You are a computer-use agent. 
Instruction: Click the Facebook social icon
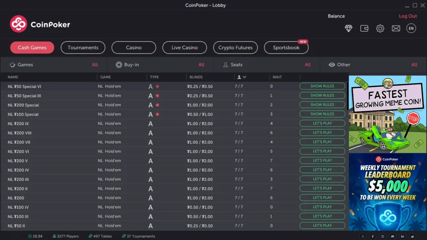pyautogui.click(x=373, y=236)
